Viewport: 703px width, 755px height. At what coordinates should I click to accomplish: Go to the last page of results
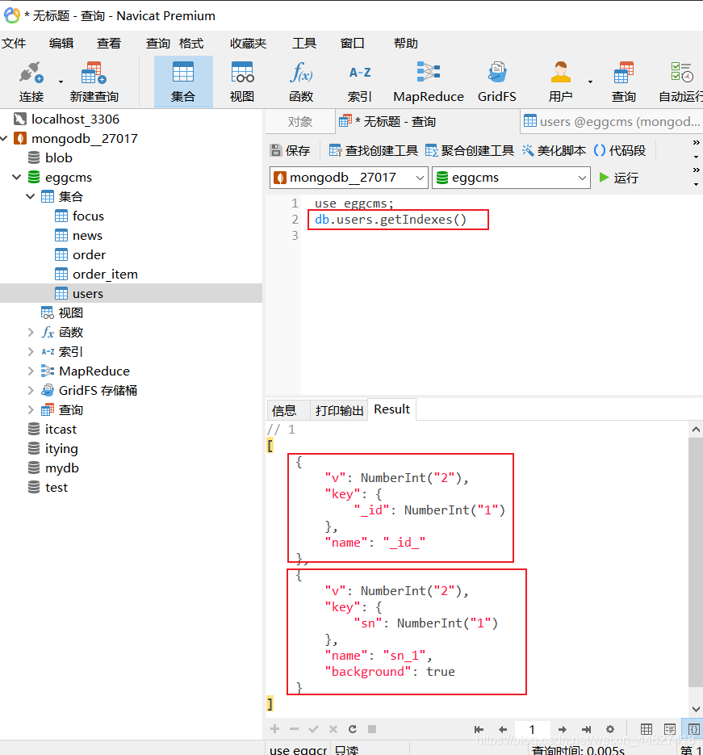click(x=586, y=729)
